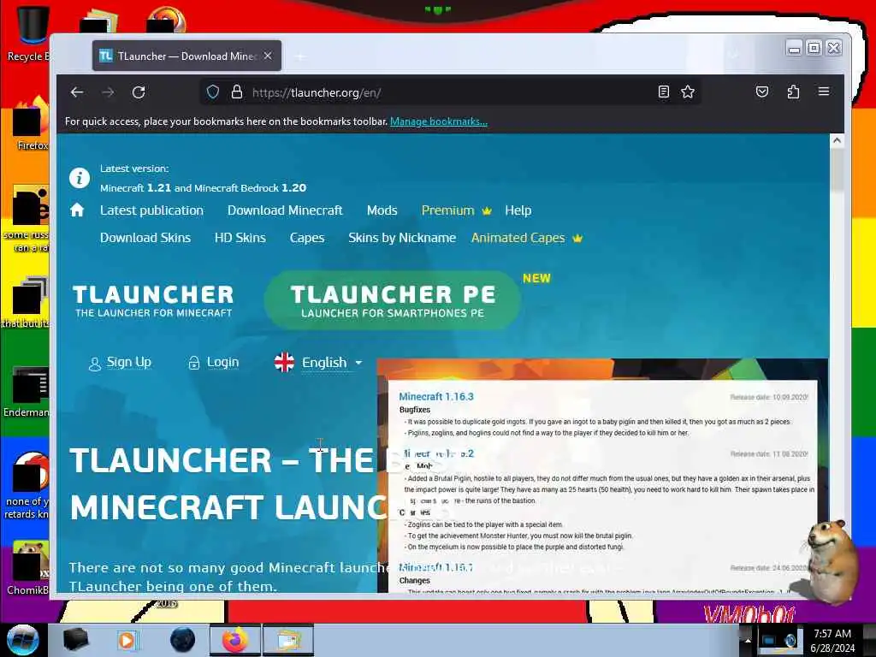The width and height of the screenshot is (876, 657).
Task: Select the ChomikB desktop icon
Action: (28, 567)
